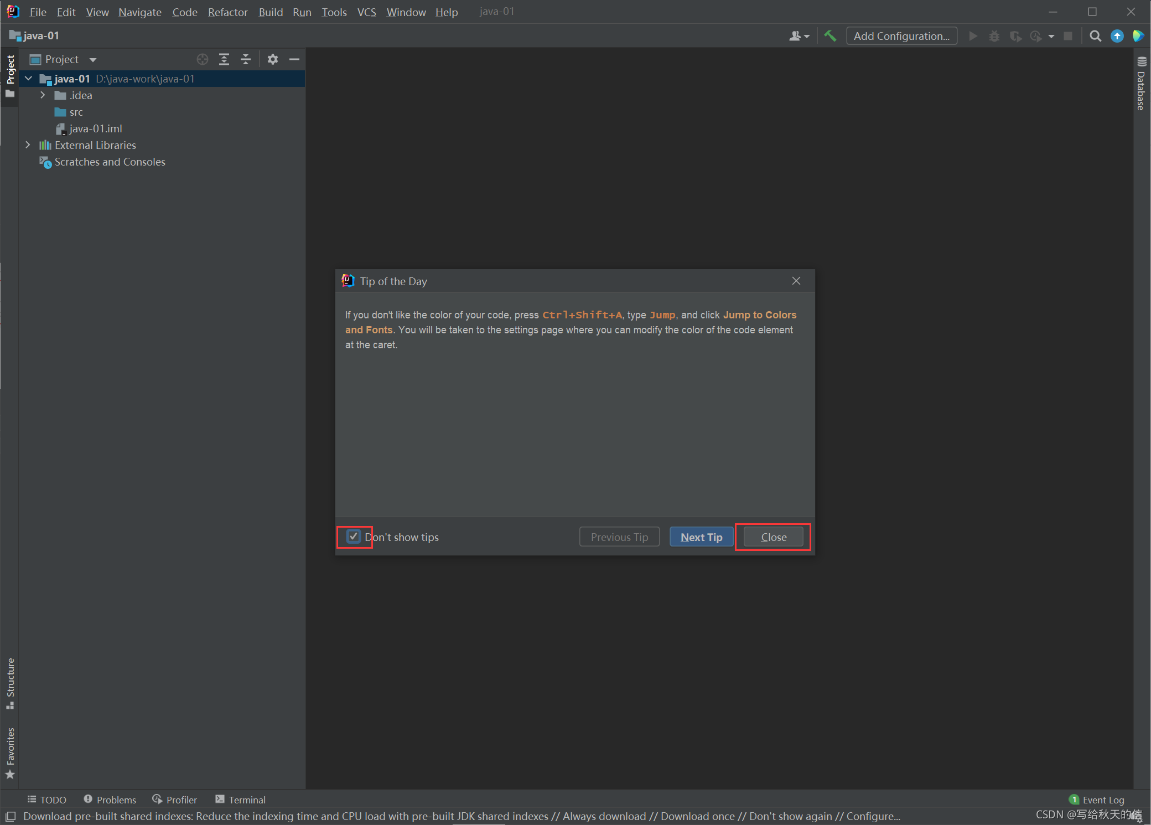Expand the .idea folder
This screenshot has width=1151, height=825.
[43, 95]
